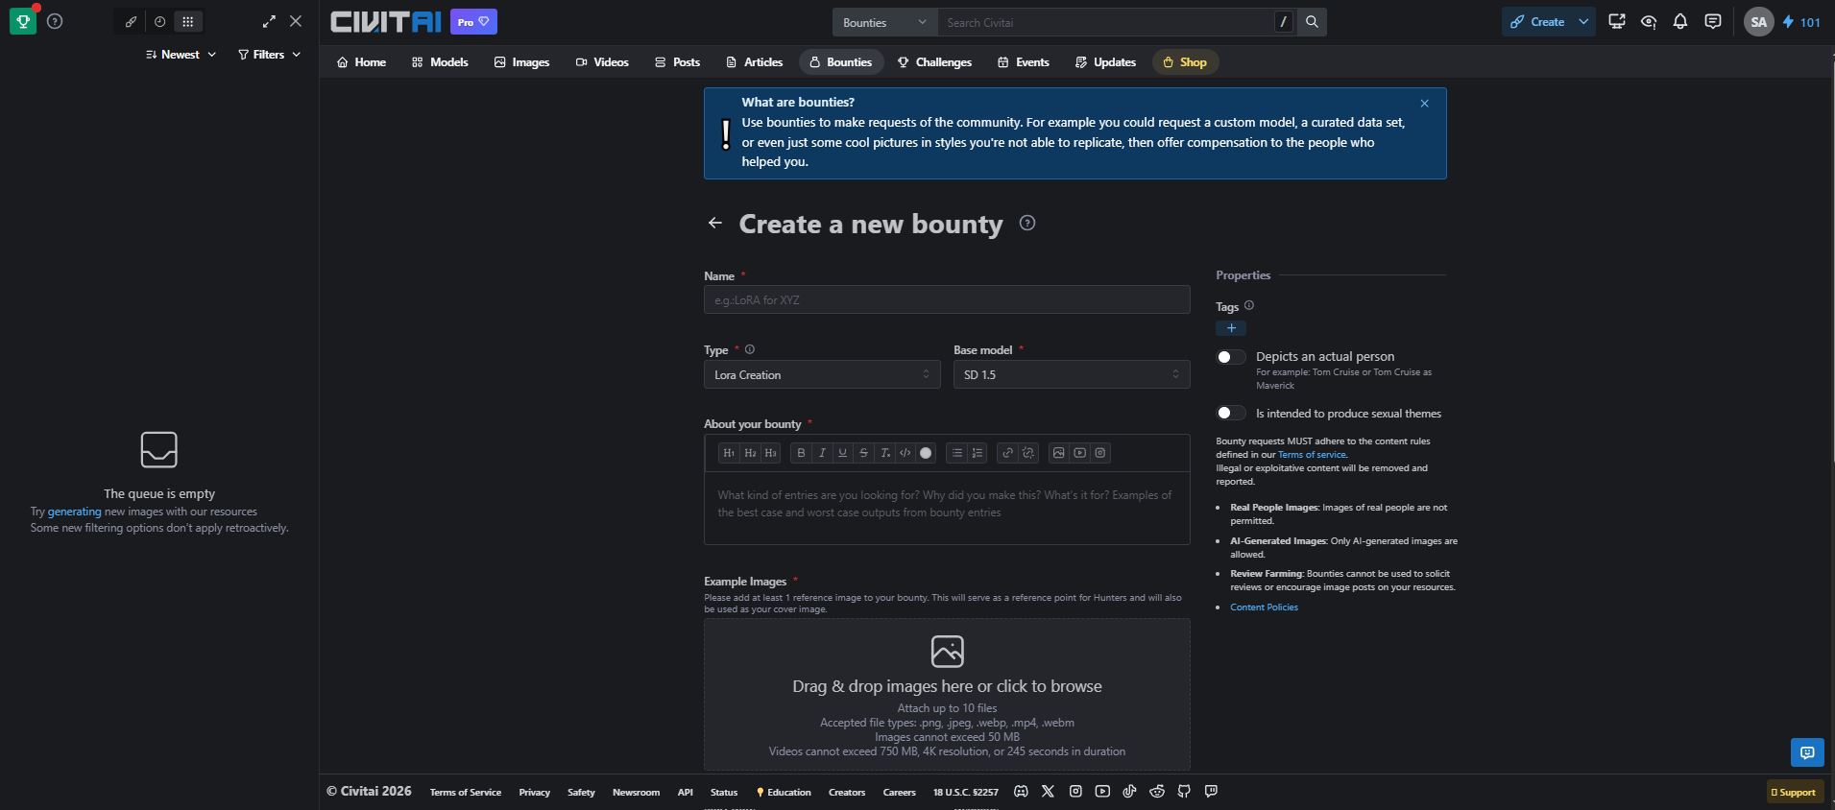Click the help question mark in generator panel
Viewport: 1835px width, 810px height.
coord(55,21)
